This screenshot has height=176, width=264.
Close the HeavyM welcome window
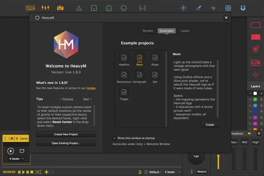coord(226,18)
